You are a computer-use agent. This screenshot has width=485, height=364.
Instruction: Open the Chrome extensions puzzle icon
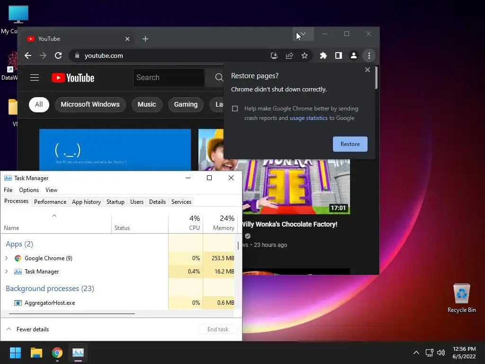[x=323, y=55]
